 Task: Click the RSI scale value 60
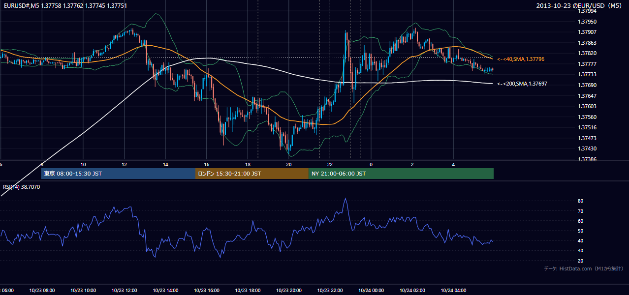coord(580,221)
